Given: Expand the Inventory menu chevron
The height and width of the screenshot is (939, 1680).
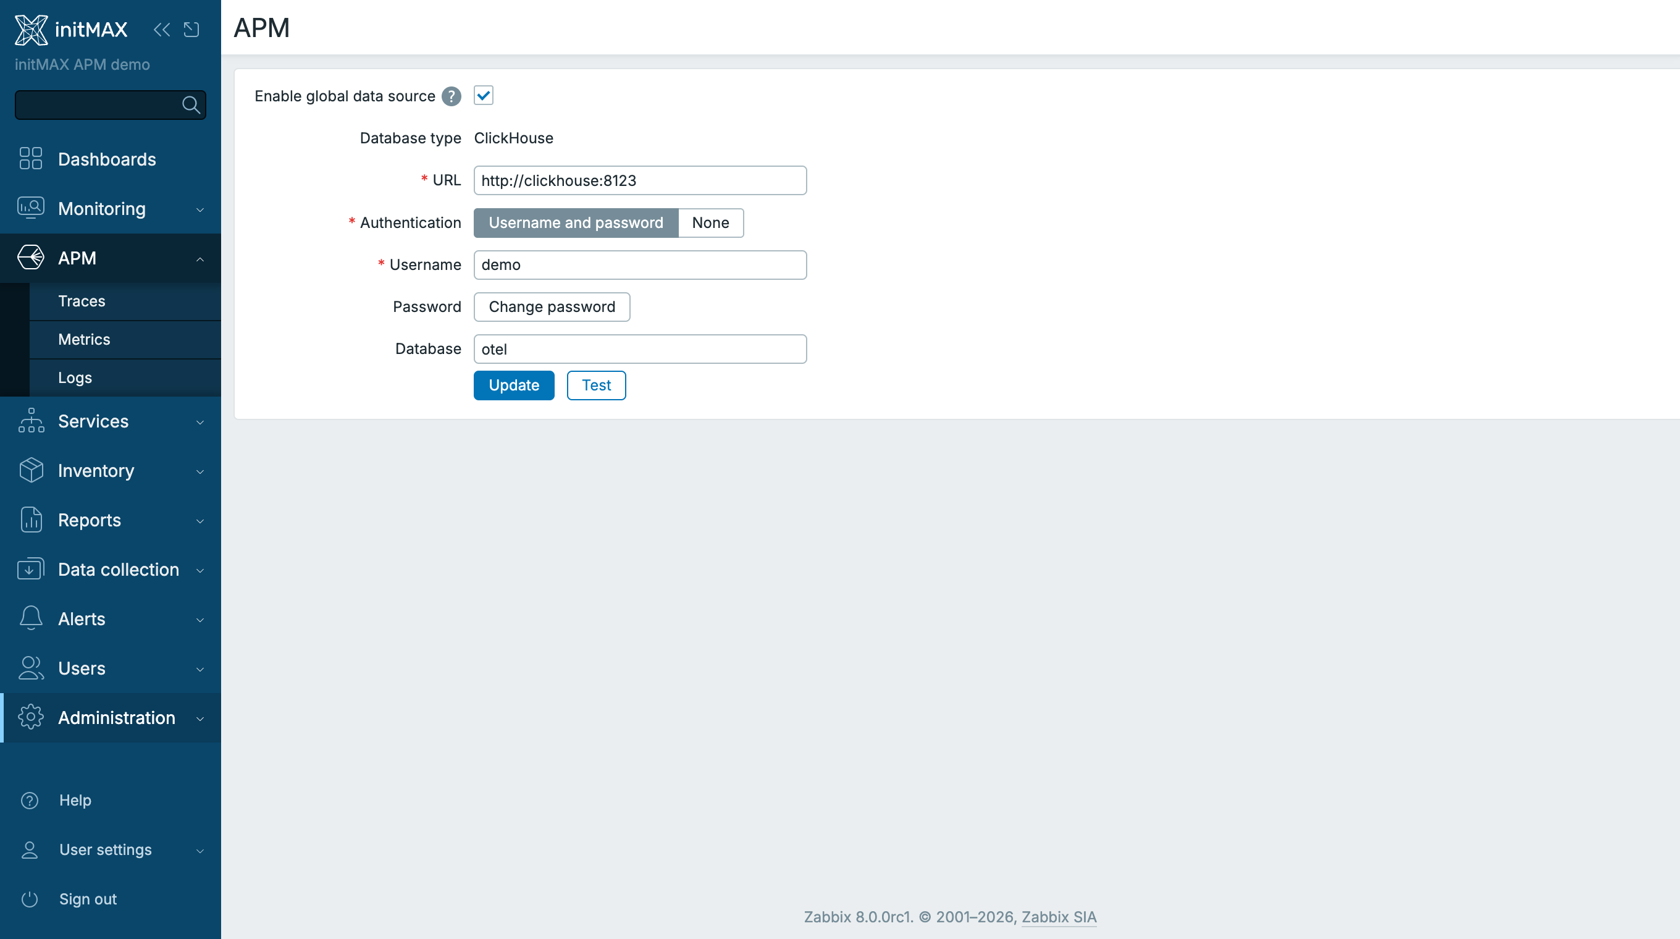Looking at the screenshot, I should [200, 471].
